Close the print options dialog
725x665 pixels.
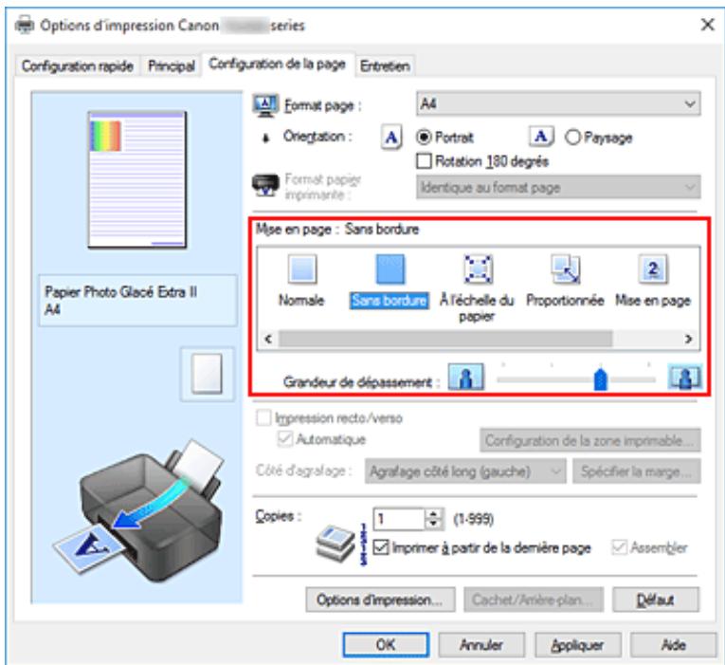click(707, 25)
